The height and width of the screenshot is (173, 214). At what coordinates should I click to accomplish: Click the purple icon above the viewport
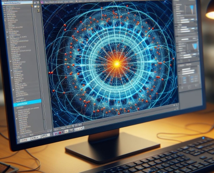[x=42, y=2]
